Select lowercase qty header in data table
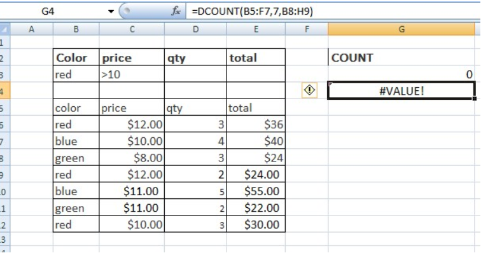481x253 pixels. 195,107
